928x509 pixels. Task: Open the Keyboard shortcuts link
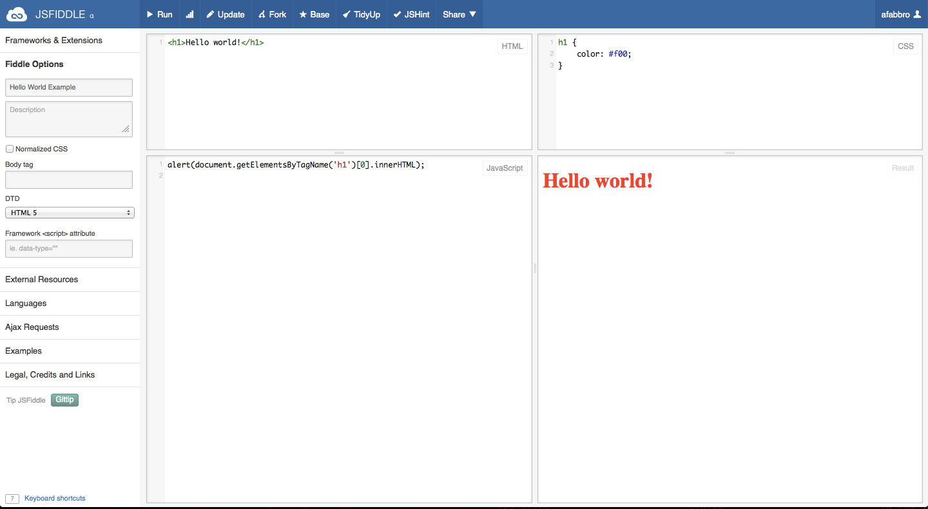(55, 498)
